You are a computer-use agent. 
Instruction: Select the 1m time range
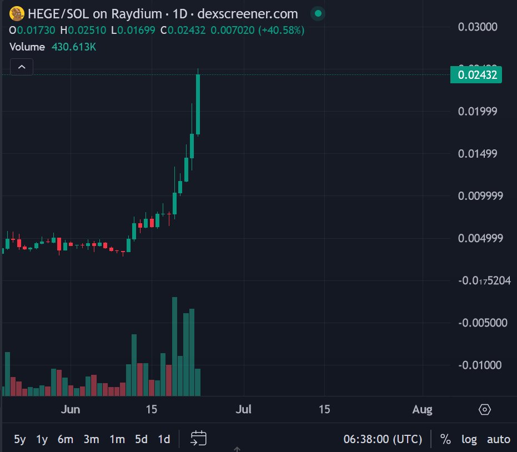[x=117, y=439]
